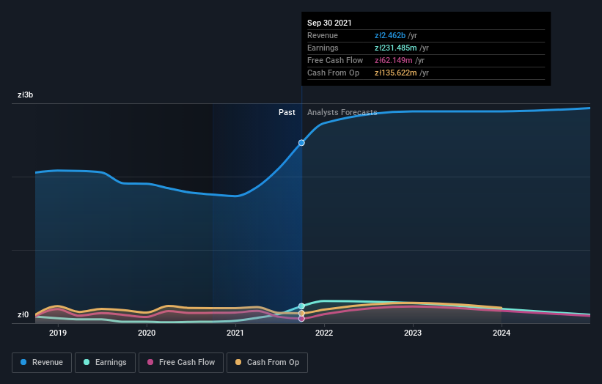
Task: Click the Sep 30 2021 tooltip date
Action: coord(329,23)
